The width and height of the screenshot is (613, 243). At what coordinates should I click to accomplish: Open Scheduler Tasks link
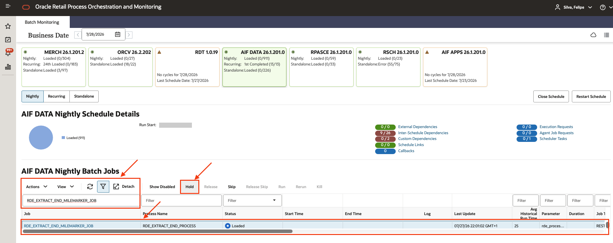coord(553,139)
